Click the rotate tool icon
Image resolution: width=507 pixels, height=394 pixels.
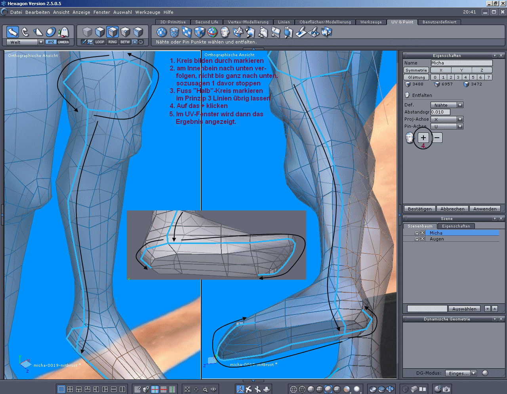coord(25,32)
